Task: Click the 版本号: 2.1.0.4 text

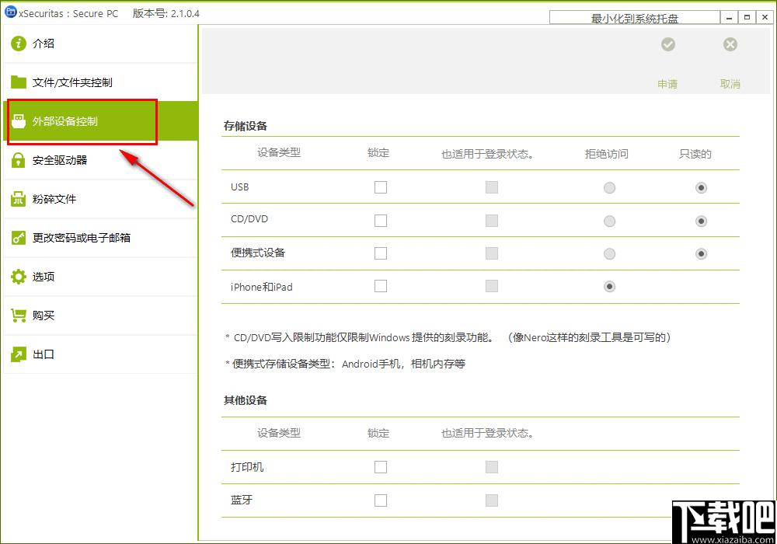Action: tap(166, 13)
